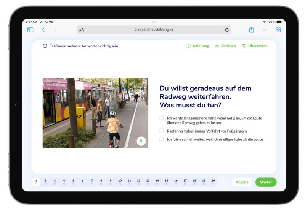Jump to question 13

148,182
